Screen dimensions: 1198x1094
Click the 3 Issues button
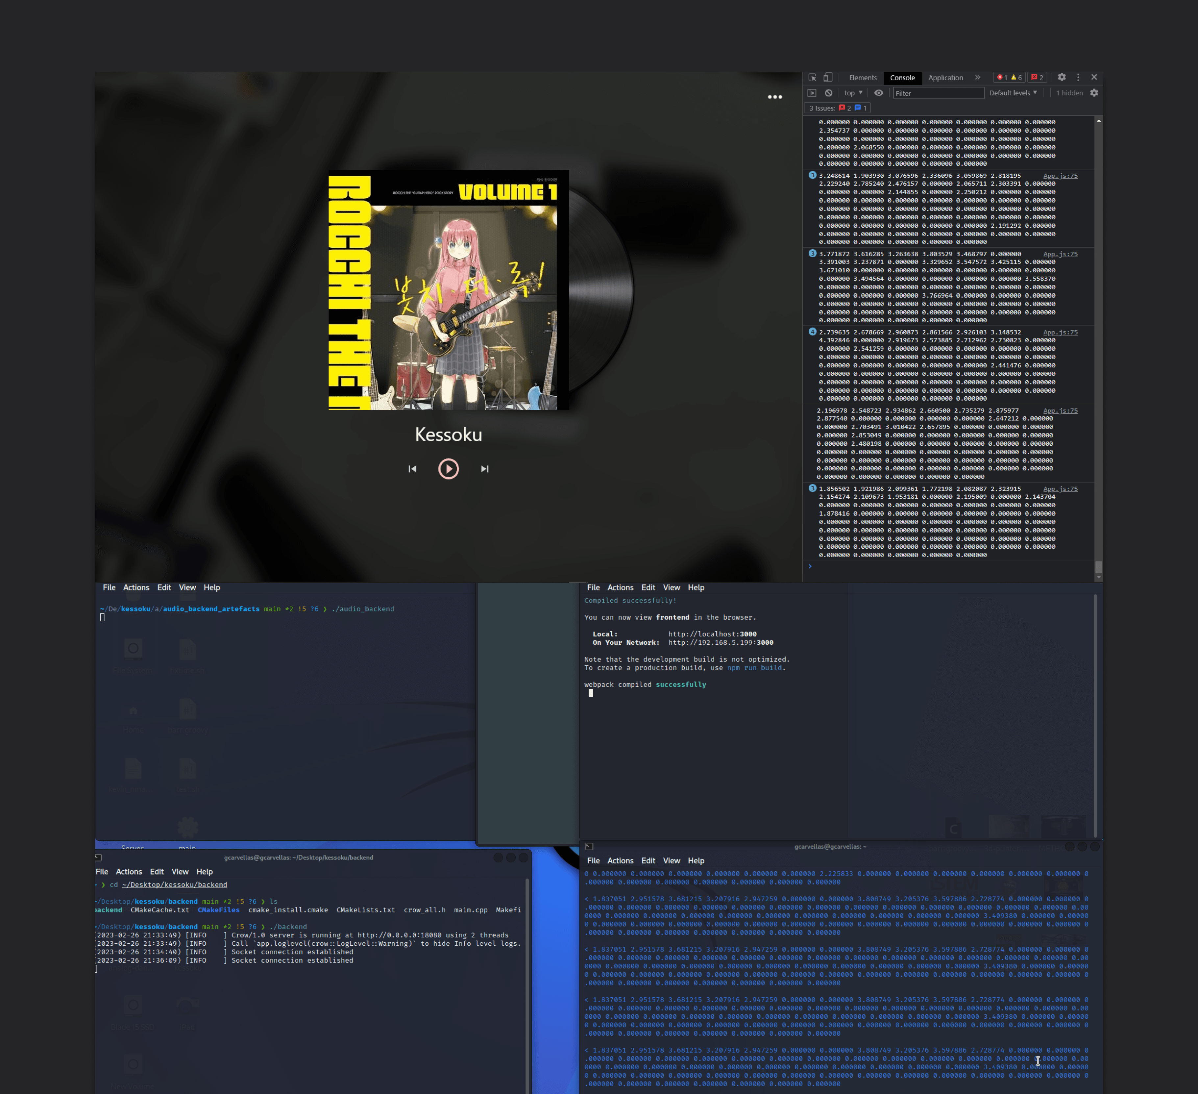[x=838, y=108]
